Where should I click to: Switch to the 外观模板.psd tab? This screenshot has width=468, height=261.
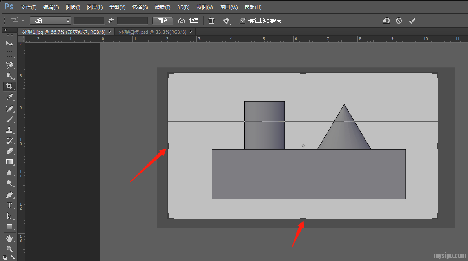[152, 32]
